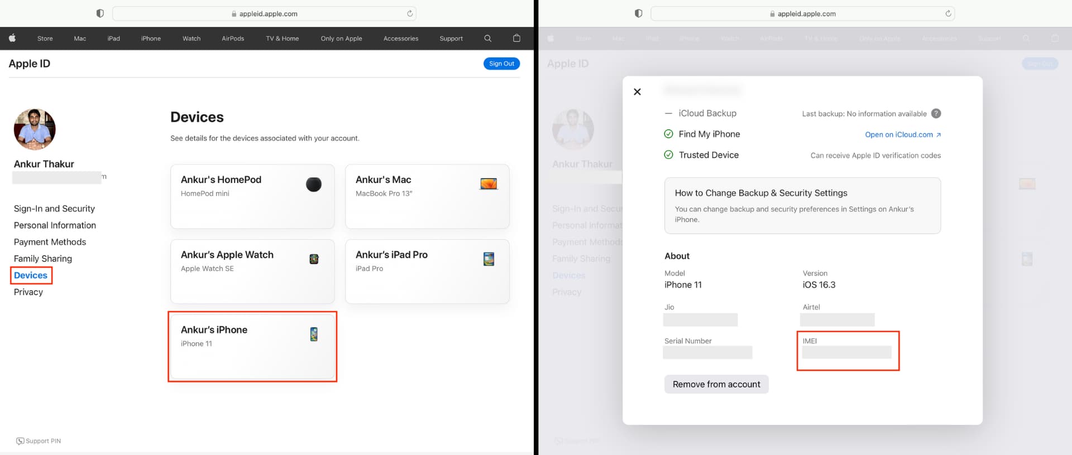Open the search icon in left window navbar

pos(487,38)
